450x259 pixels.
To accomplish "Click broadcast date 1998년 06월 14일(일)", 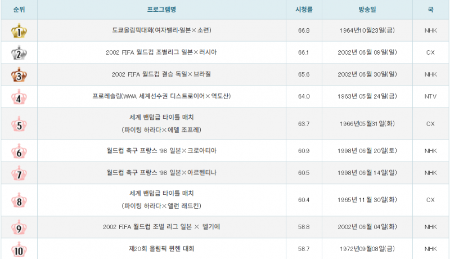I will (x=367, y=172).
